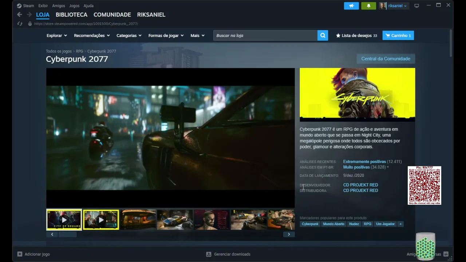The height and width of the screenshot is (262, 466).
Task: Expand the Explorar dropdown
Action: point(57,36)
